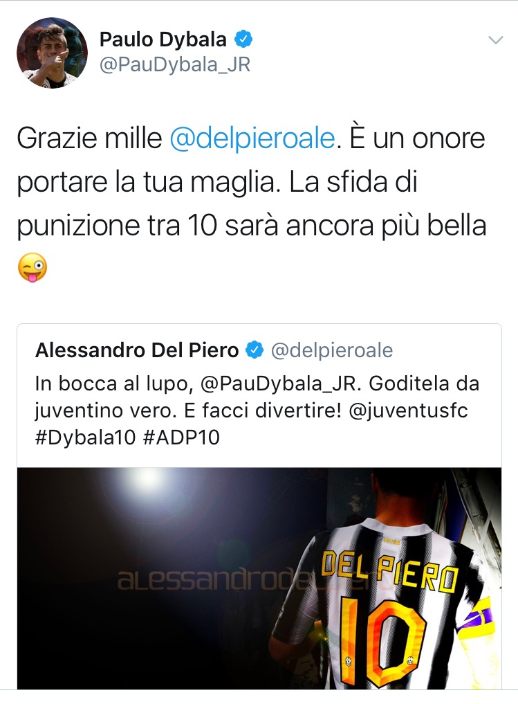Tap the alessandrodelpiero watermark on the photo
The image size is (518, 704).
[x=251, y=580]
